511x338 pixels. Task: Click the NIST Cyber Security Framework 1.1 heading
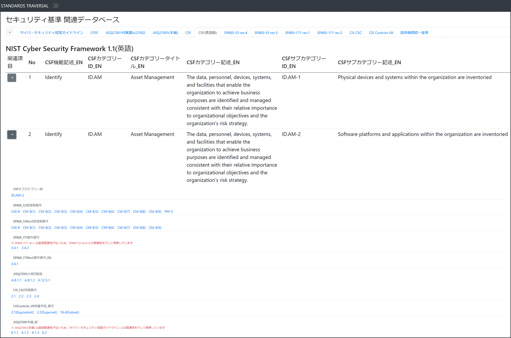pos(70,49)
